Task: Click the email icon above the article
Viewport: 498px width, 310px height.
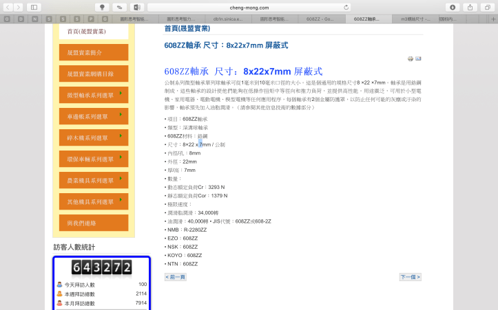Action: (x=418, y=59)
